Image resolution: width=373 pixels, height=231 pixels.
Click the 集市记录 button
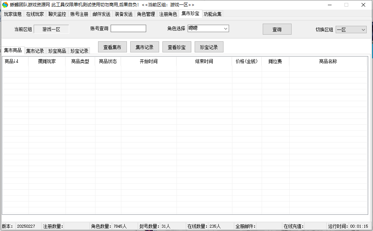144,47
